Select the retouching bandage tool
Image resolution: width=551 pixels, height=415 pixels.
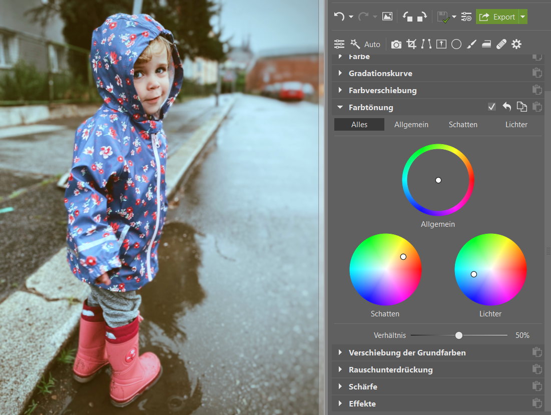(x=501, y=44)
